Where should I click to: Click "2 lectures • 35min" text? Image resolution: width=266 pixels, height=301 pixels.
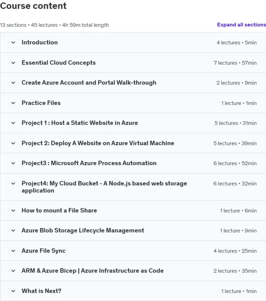tap(235, 271)
